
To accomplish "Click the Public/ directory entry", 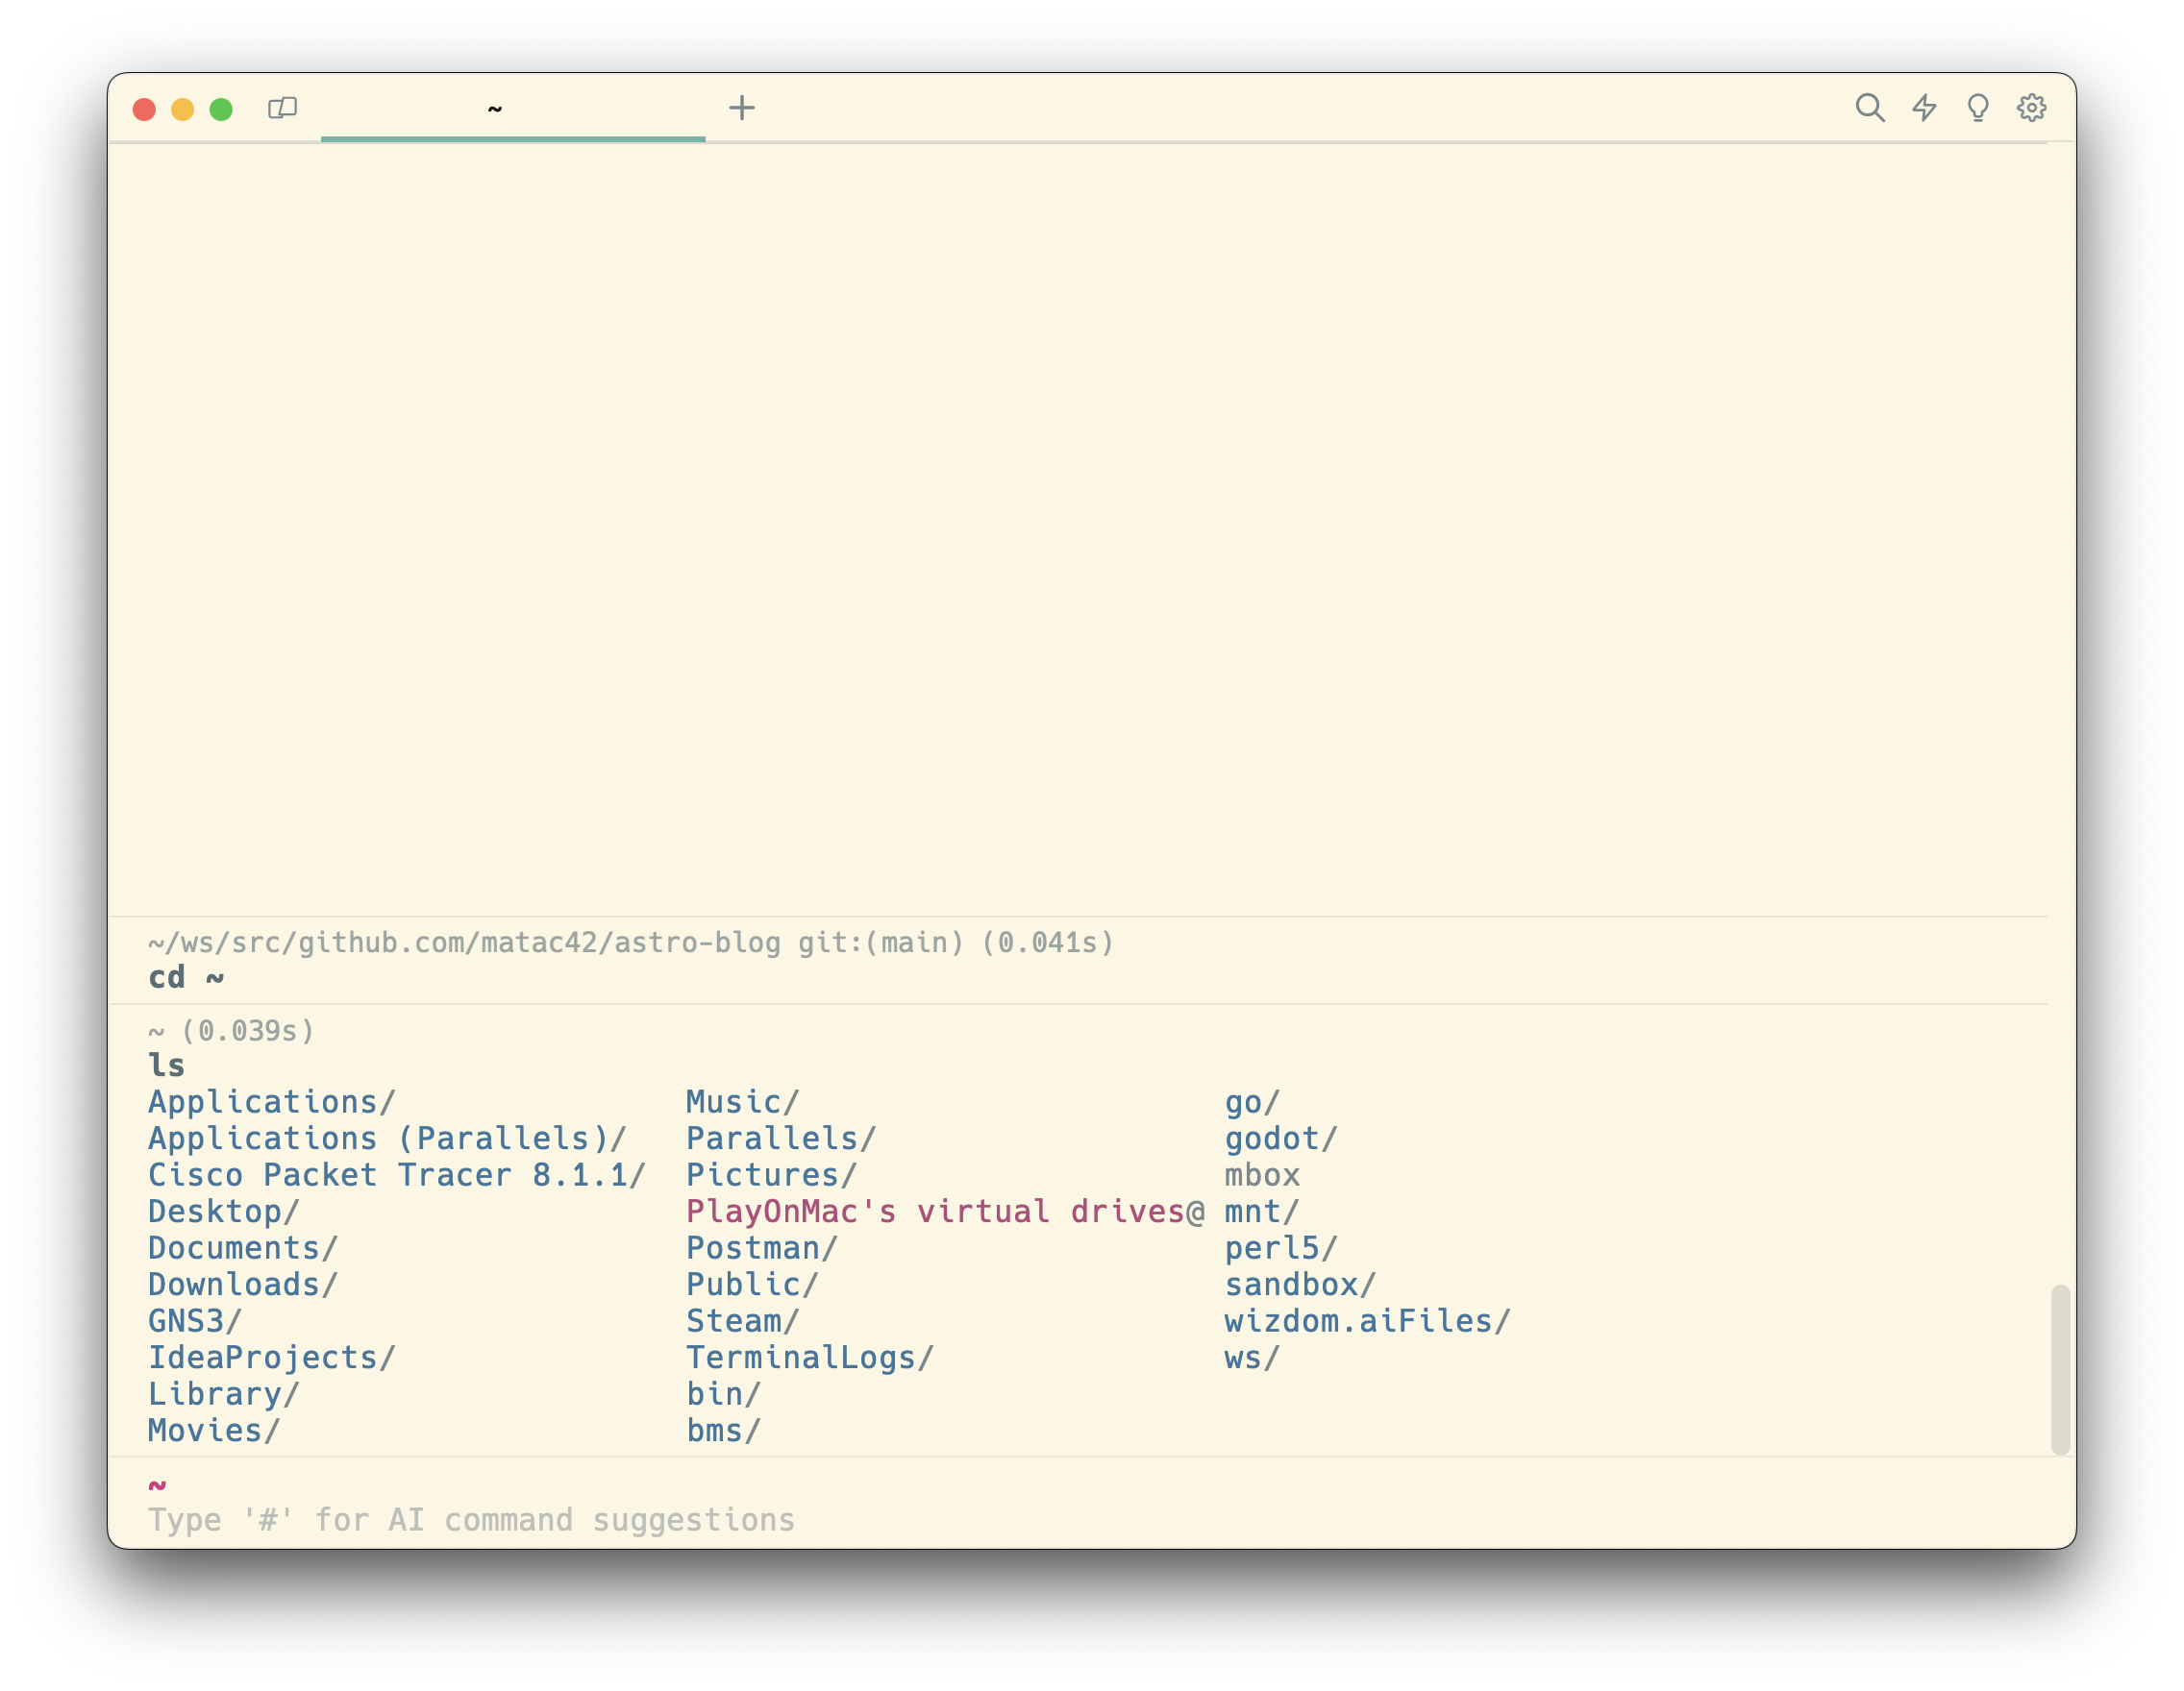I will tap(753, 1285).
